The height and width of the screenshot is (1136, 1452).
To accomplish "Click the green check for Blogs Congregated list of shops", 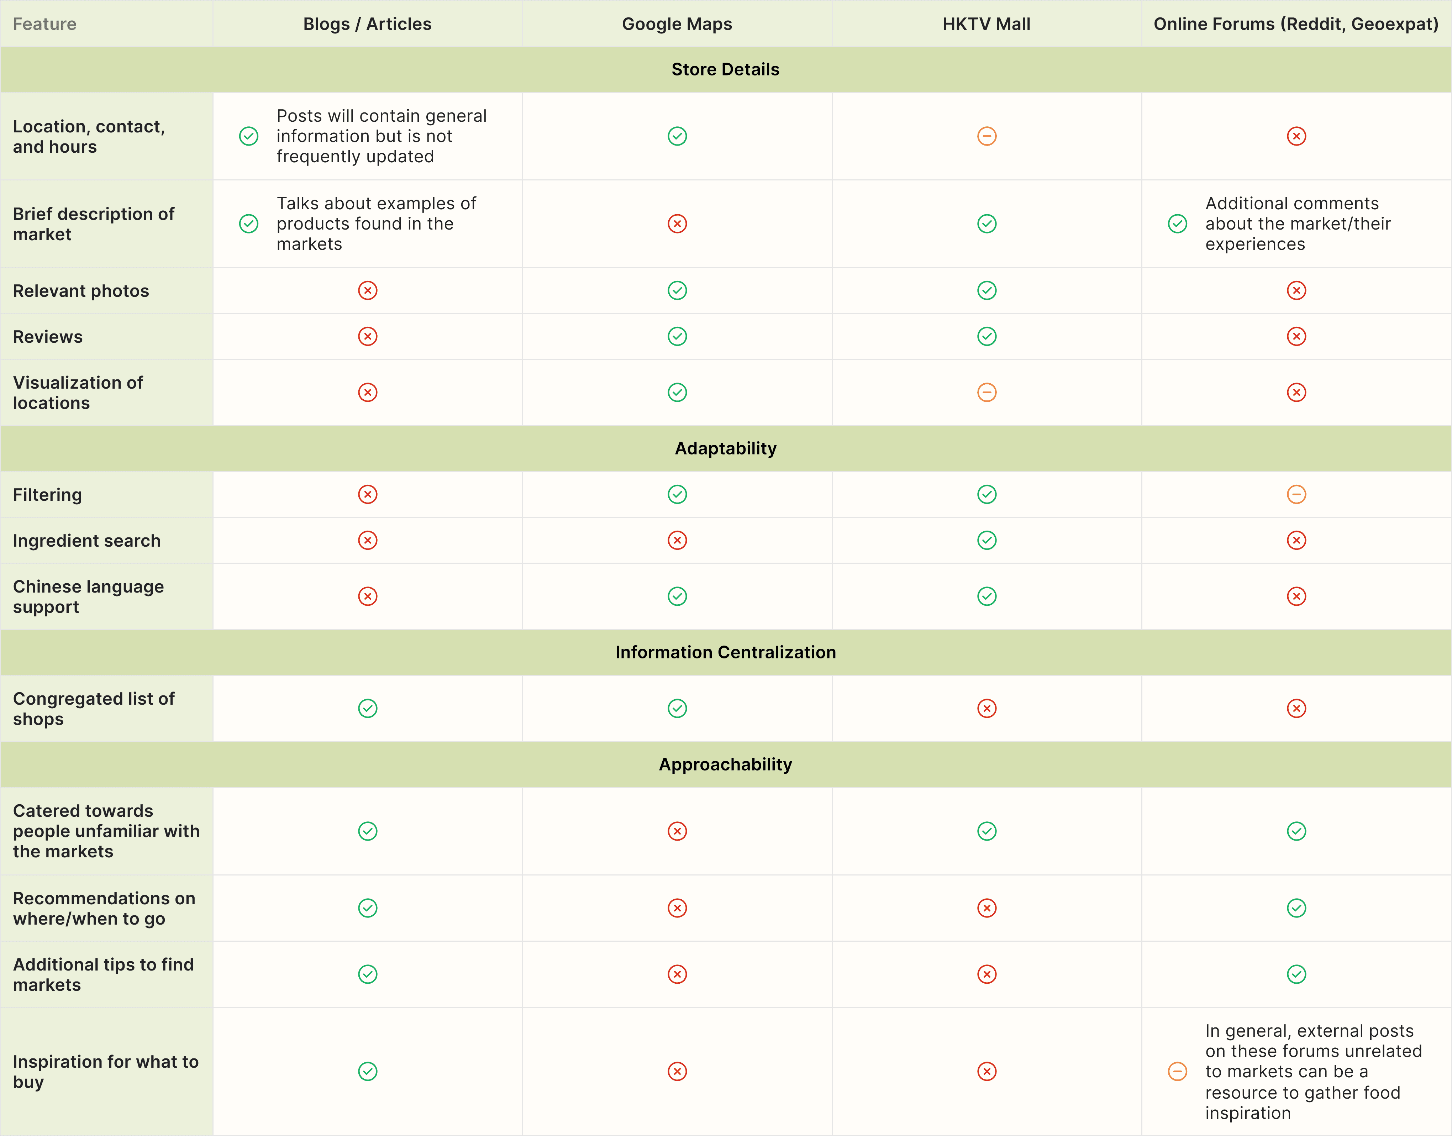I will coord(368,708).
